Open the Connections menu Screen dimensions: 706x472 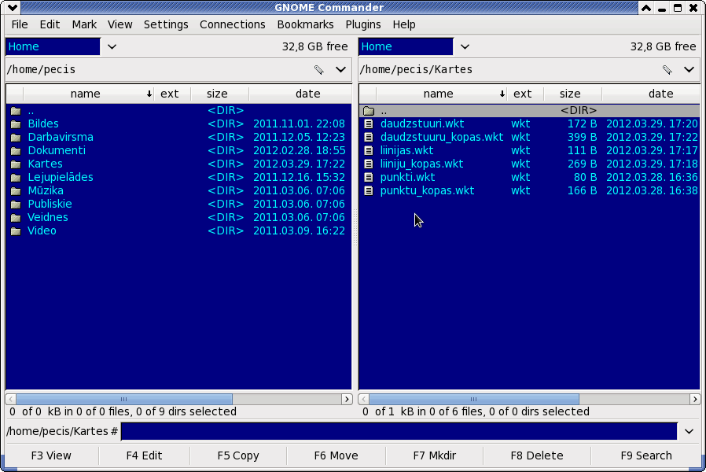click(233, 24)
